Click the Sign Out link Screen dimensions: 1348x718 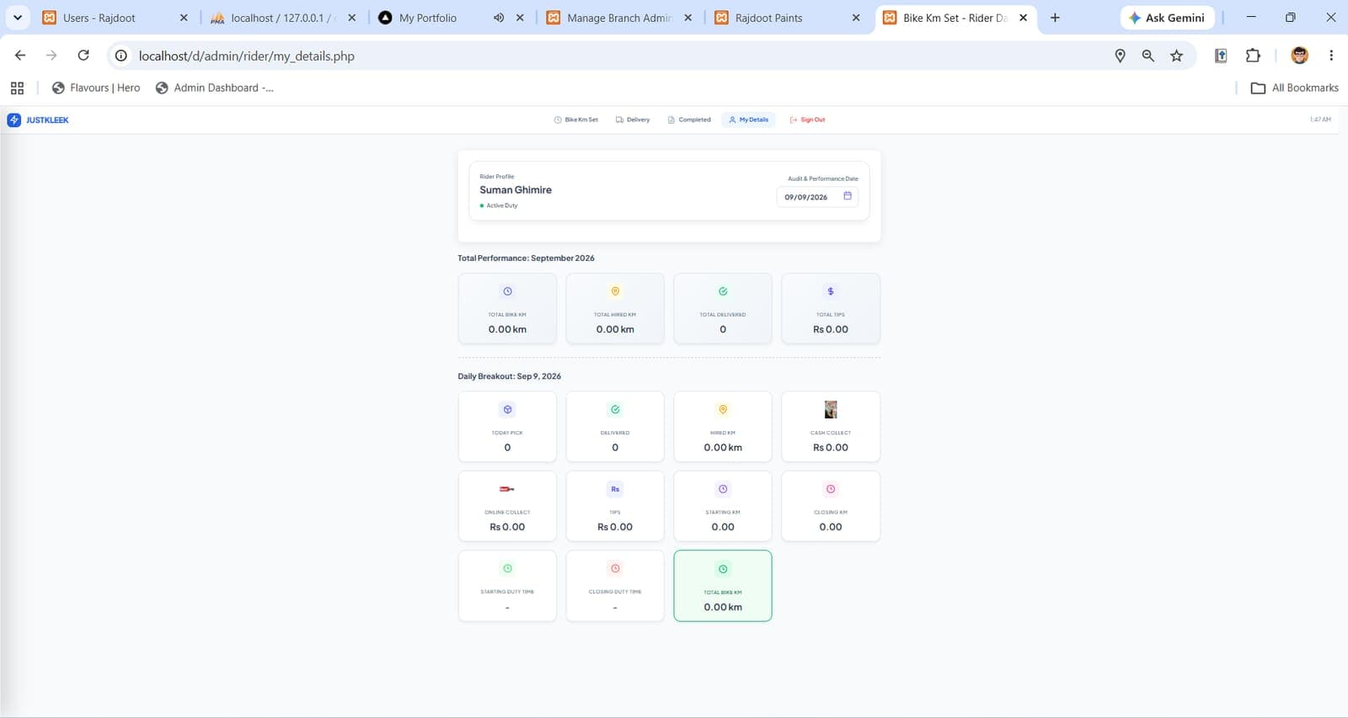click(x=807, y=120)
